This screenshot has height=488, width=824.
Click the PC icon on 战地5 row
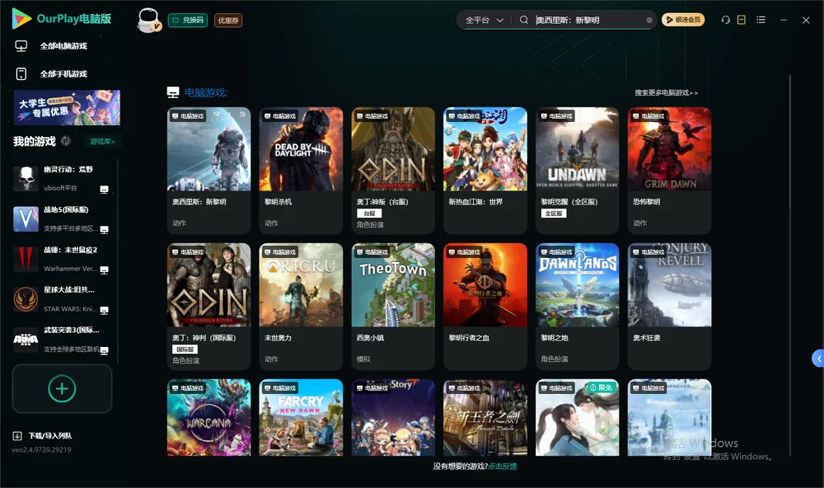pyautogui.click(x=104, y=230)
